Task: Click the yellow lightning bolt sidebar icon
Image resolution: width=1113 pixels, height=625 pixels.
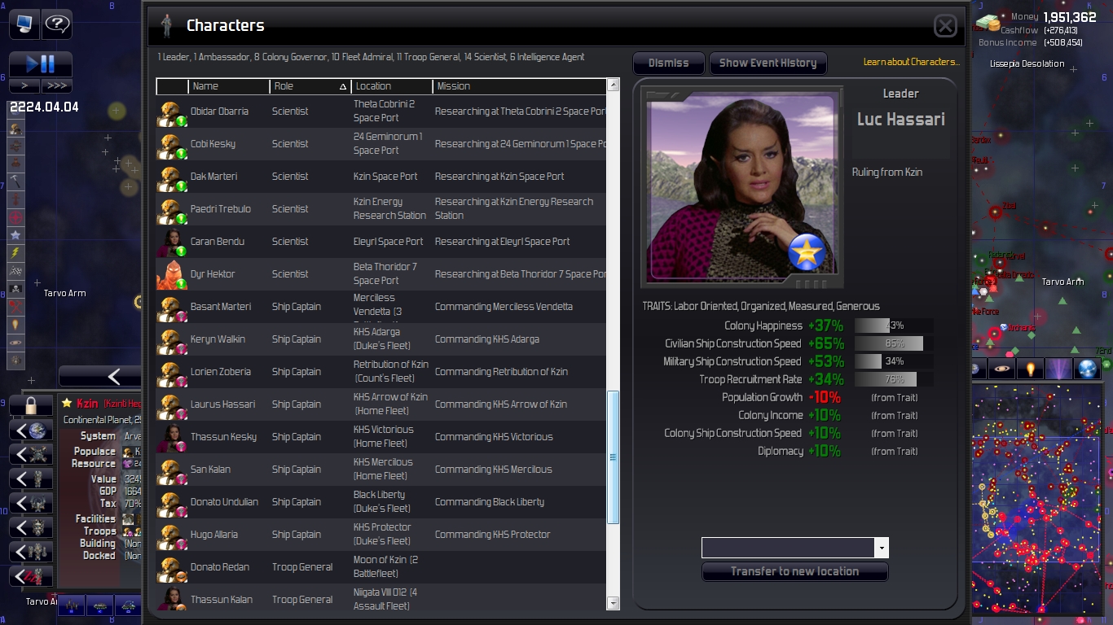Action: (x=15, y=253)
